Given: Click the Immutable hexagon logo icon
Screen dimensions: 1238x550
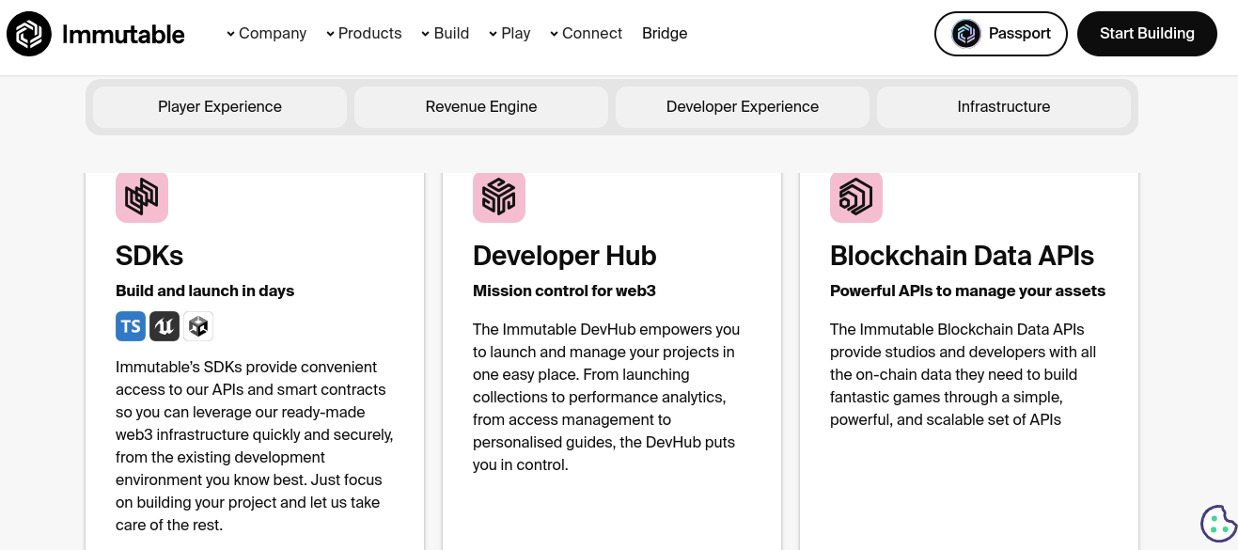Looking at the screenshot, I should click(x=29, y=34).
